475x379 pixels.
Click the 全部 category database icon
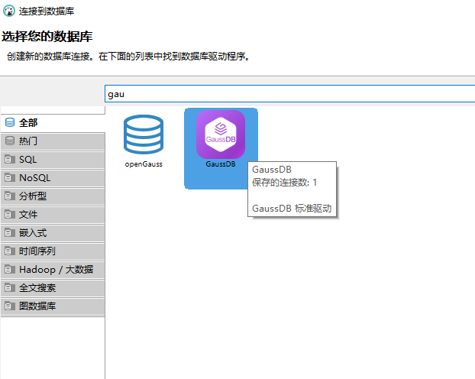[10, 122]
